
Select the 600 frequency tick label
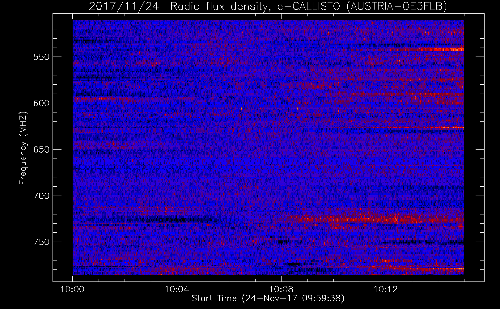point(41,103)
